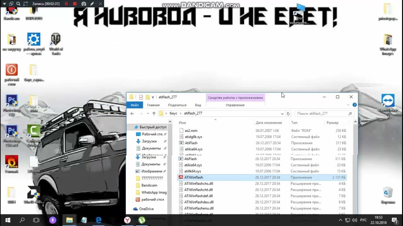The height and width of the screenshot is (226, 403).
Task: Select the ATIWinflashenu.dll file
Action: [x=262, y=208]
